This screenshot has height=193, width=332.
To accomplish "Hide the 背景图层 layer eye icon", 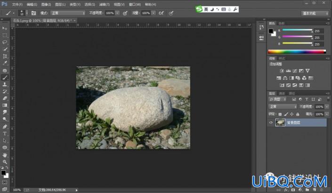I will click(x=271, y=122).
